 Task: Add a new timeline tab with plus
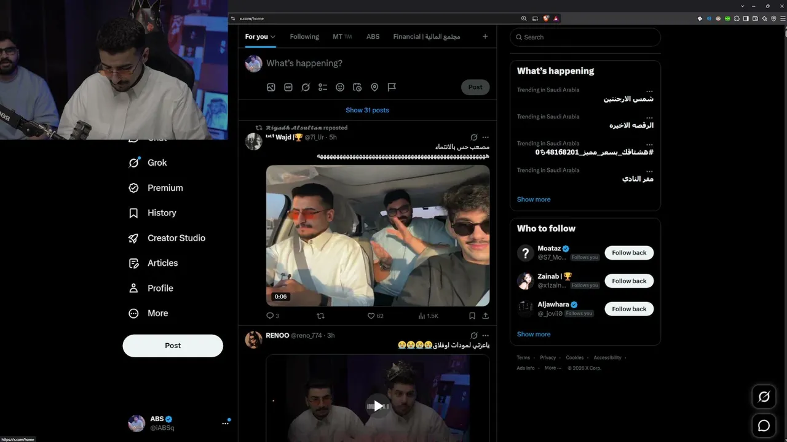coord(485,37)
